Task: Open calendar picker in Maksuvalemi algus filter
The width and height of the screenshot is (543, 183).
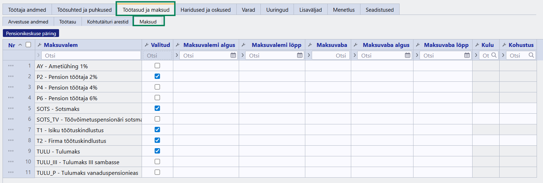Action: pyautogui.click(x=233, y=55)
